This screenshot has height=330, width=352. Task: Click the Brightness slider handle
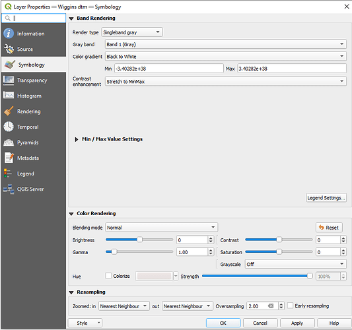click(139, 240)
